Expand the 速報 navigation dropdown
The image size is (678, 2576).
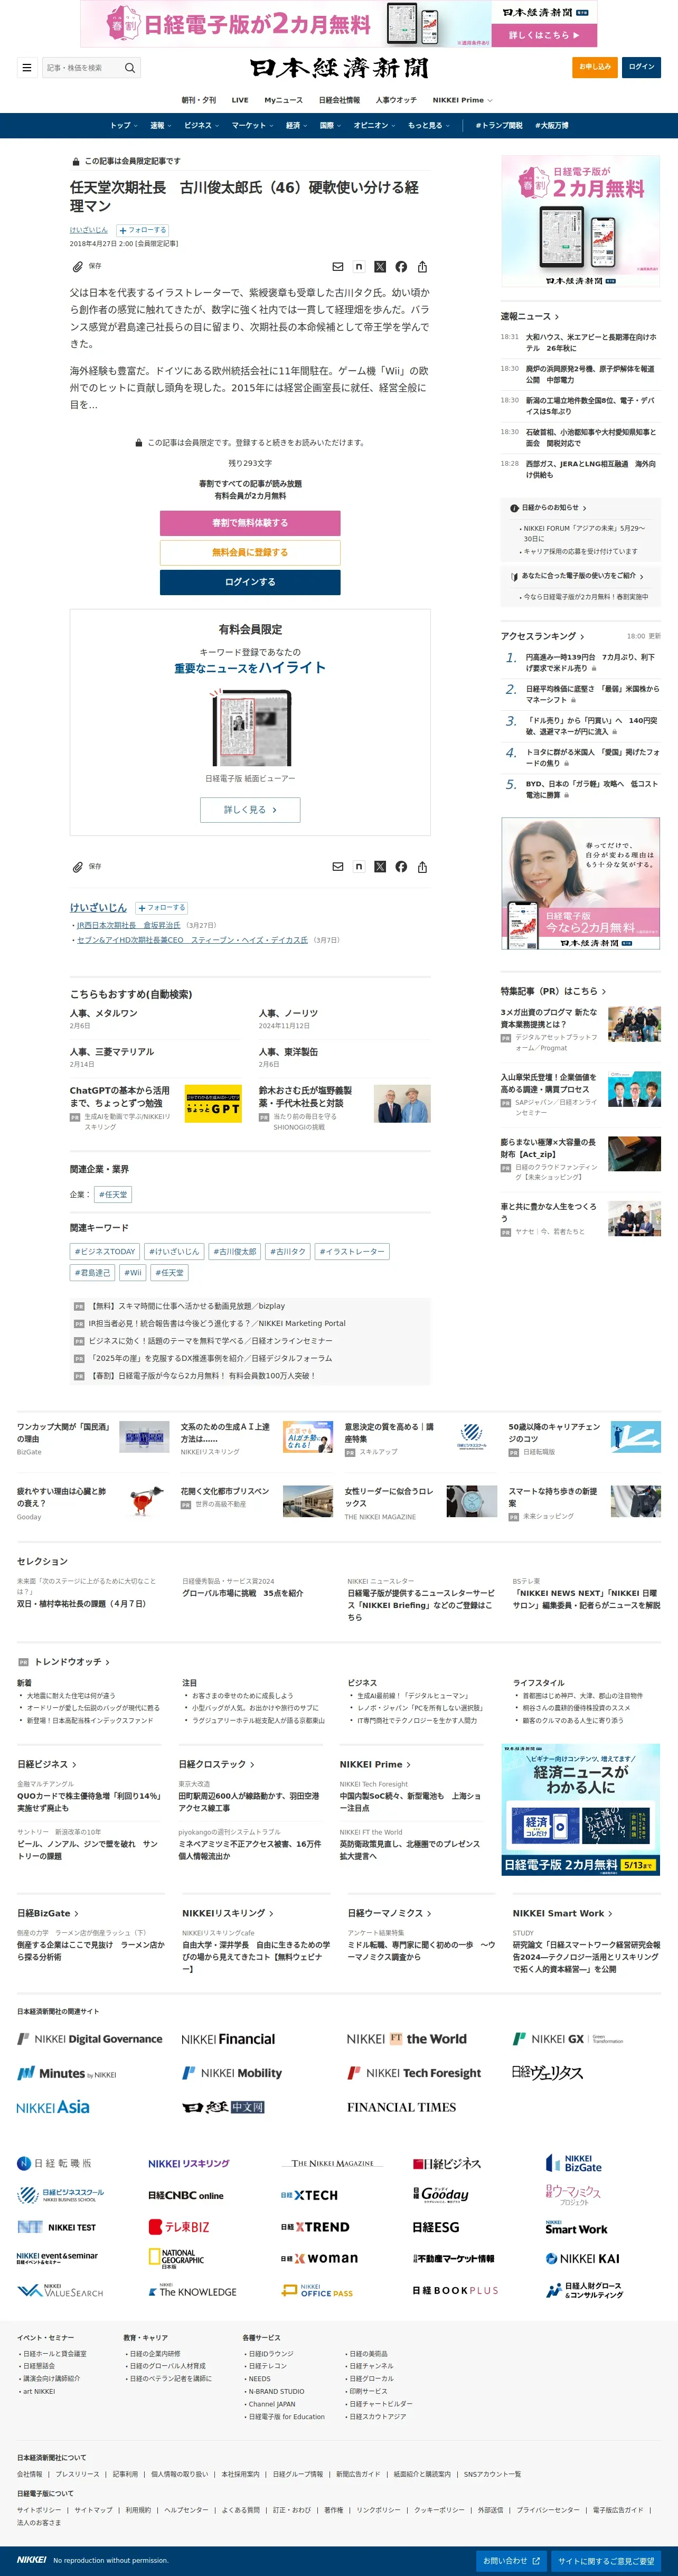161,126
